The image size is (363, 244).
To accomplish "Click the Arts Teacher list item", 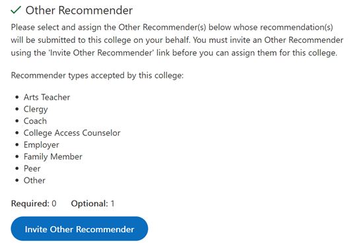I will pyautogui.click(x=47, y=97).
